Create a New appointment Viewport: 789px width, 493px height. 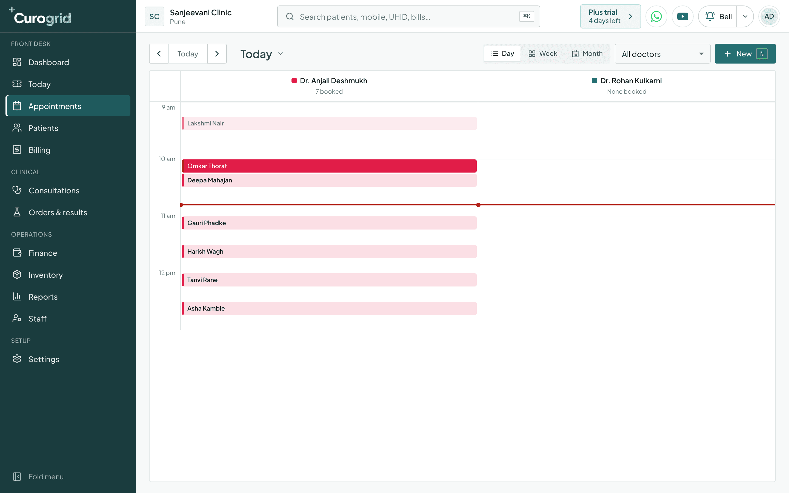coord(745,54)
